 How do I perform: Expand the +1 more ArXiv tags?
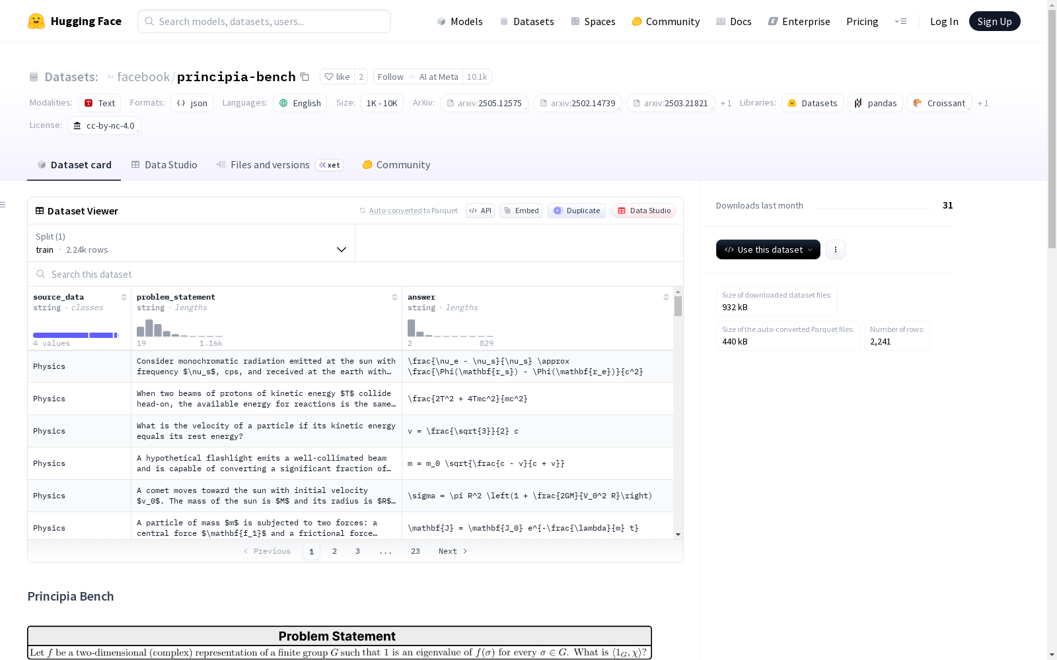[x=726, y=103]
